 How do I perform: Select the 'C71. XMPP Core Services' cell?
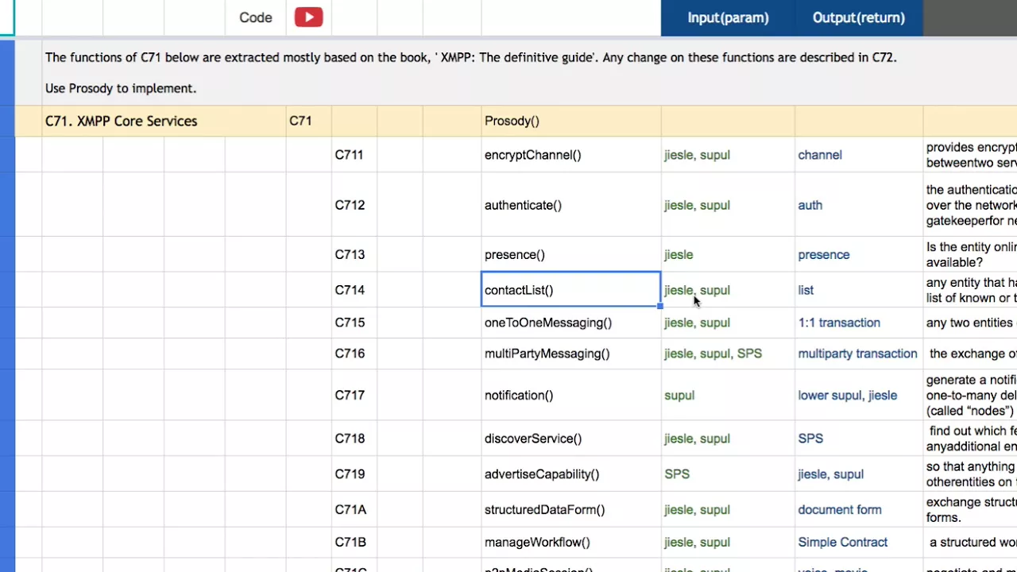[164, 121]
